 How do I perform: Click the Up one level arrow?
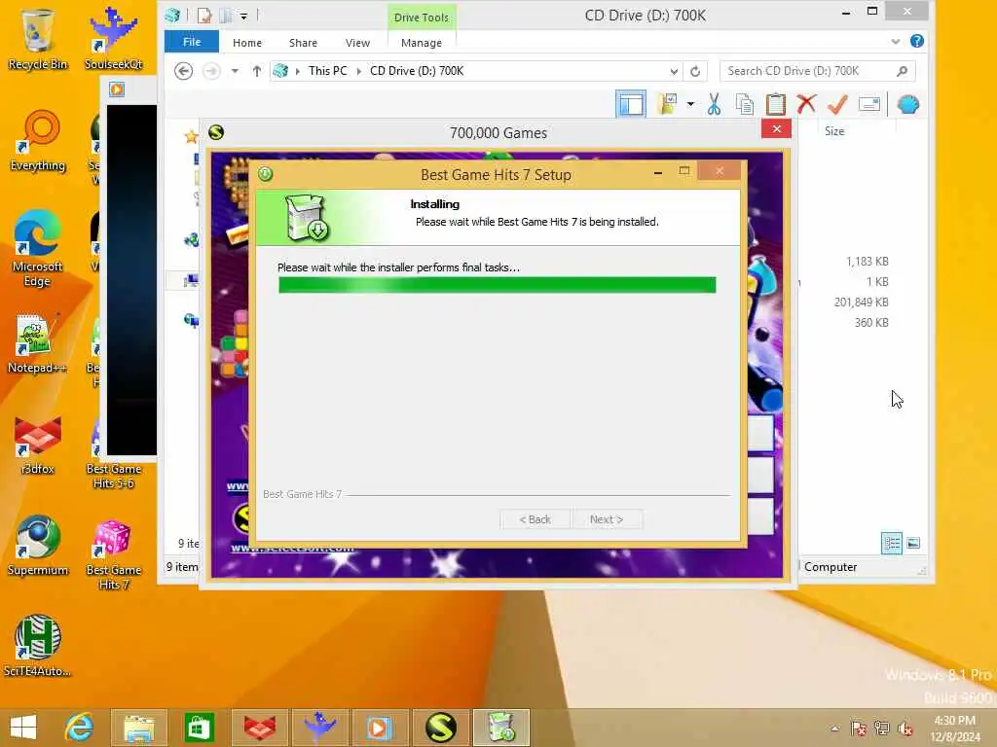256,71
